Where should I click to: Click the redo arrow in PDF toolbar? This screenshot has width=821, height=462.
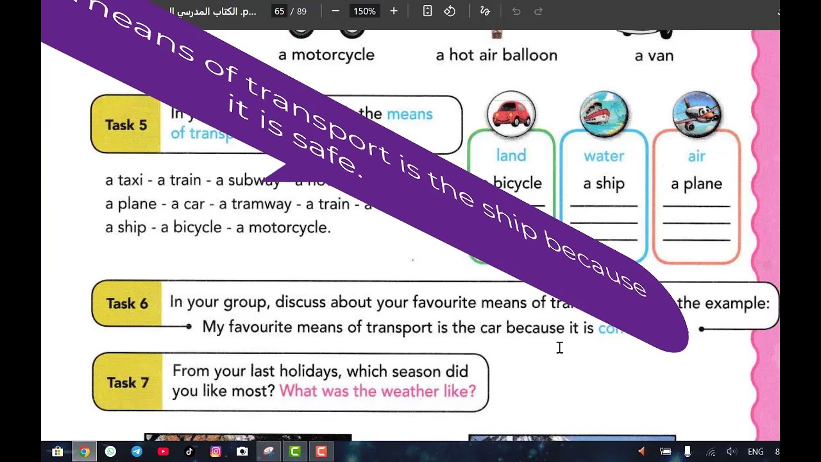coord(539,11)
